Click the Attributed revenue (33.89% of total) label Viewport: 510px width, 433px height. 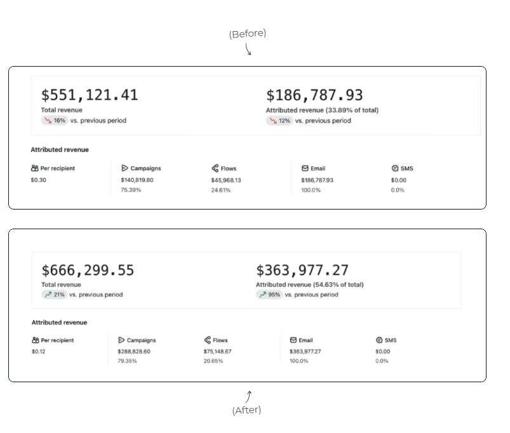(322, 110)
